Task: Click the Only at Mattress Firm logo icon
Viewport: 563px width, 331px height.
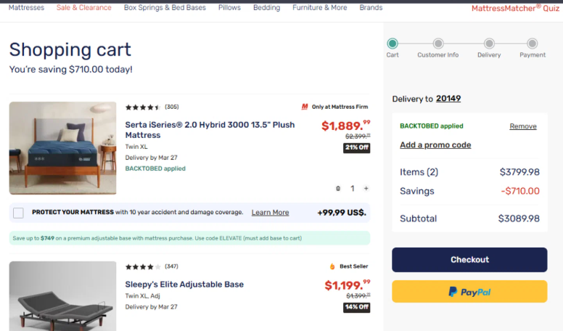Action: click(305, 107)
